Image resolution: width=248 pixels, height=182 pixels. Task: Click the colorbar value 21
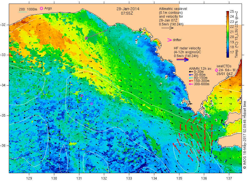(x=232, y=32)
